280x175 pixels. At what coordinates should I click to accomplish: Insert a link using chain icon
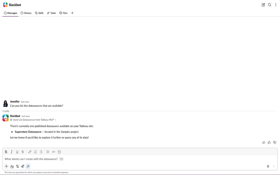coord(30,152)
